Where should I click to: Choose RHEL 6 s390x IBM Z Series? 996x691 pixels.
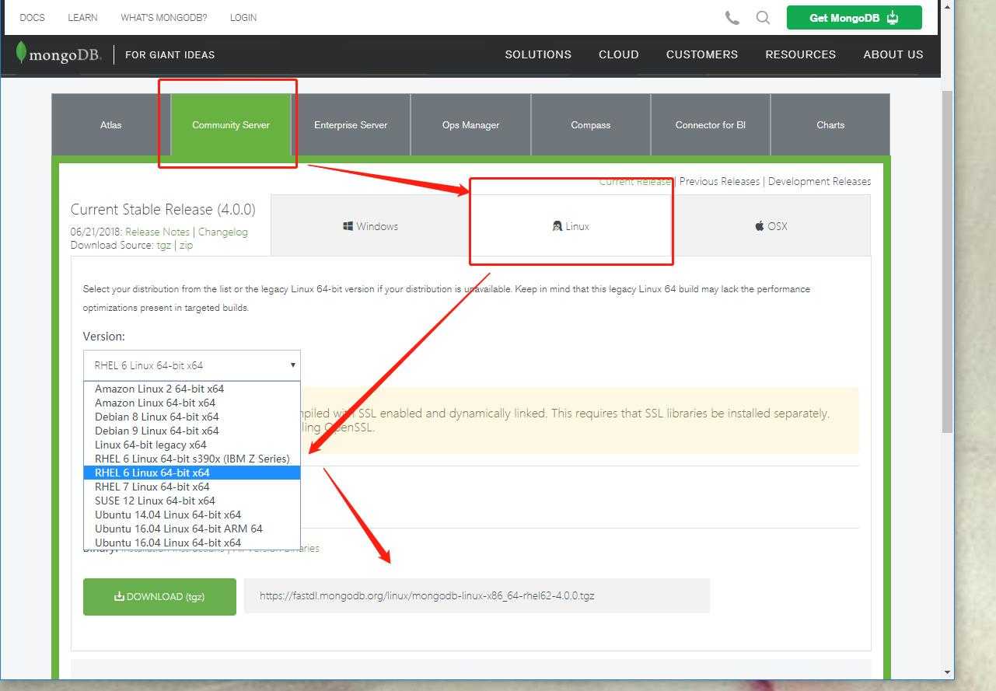pyautogui.click(x=191, y=459)
